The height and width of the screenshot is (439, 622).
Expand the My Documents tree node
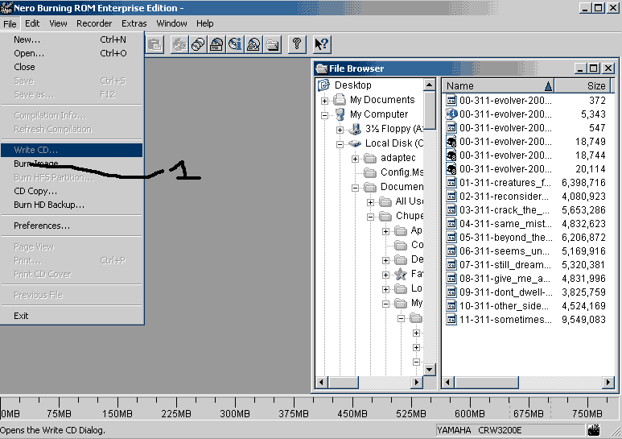coord(324,101)
